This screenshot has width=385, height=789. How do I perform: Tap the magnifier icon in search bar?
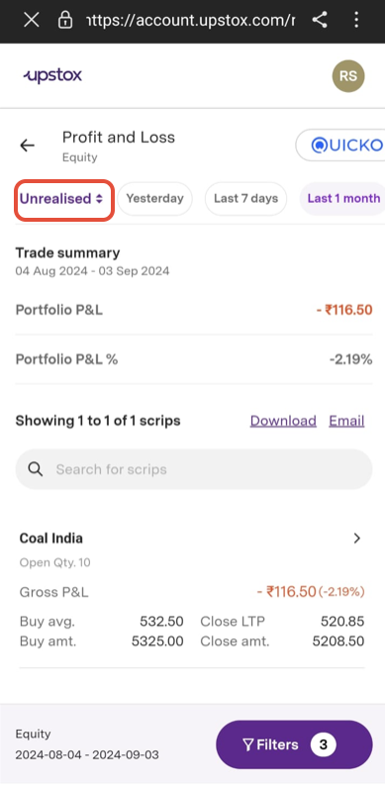[36, 469]
